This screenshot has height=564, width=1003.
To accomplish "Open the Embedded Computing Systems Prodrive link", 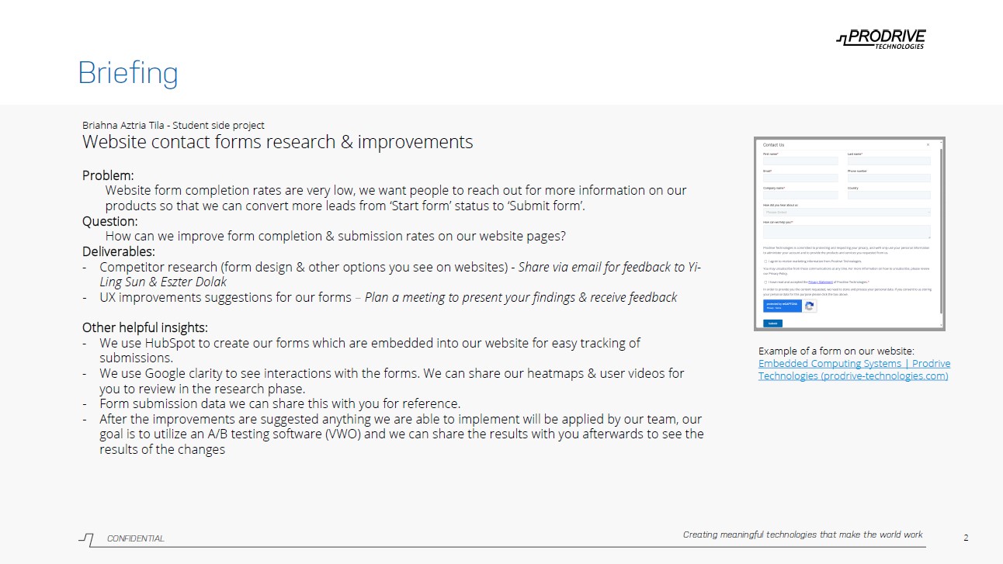I will tap(854, 369).
